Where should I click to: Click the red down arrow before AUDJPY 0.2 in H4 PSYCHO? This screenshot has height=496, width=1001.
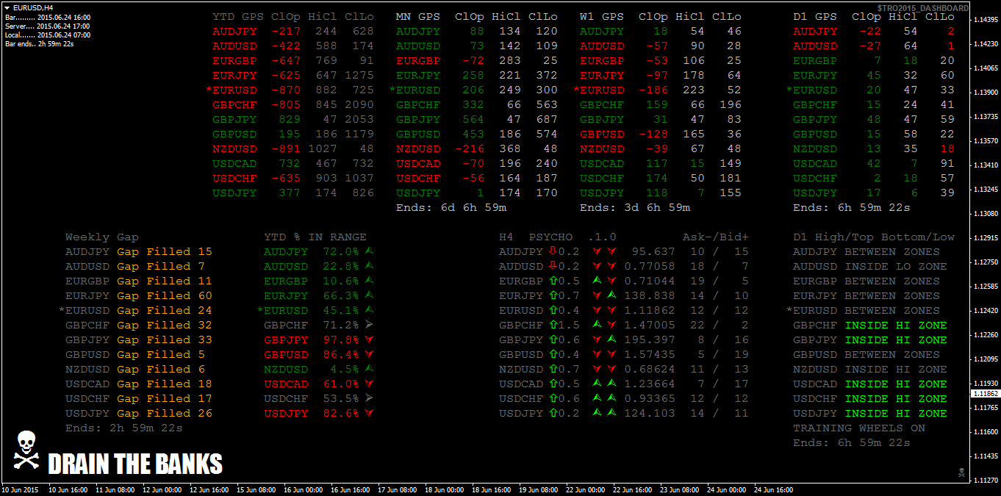click(553, 251)
